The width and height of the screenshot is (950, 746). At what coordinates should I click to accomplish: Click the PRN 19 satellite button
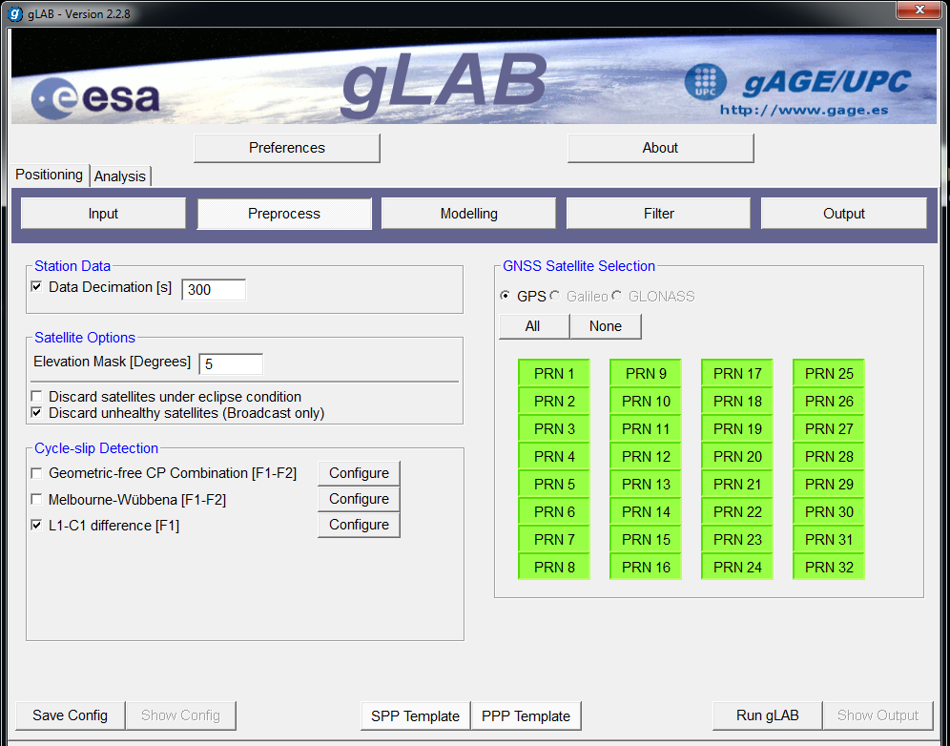pos(736,429)
